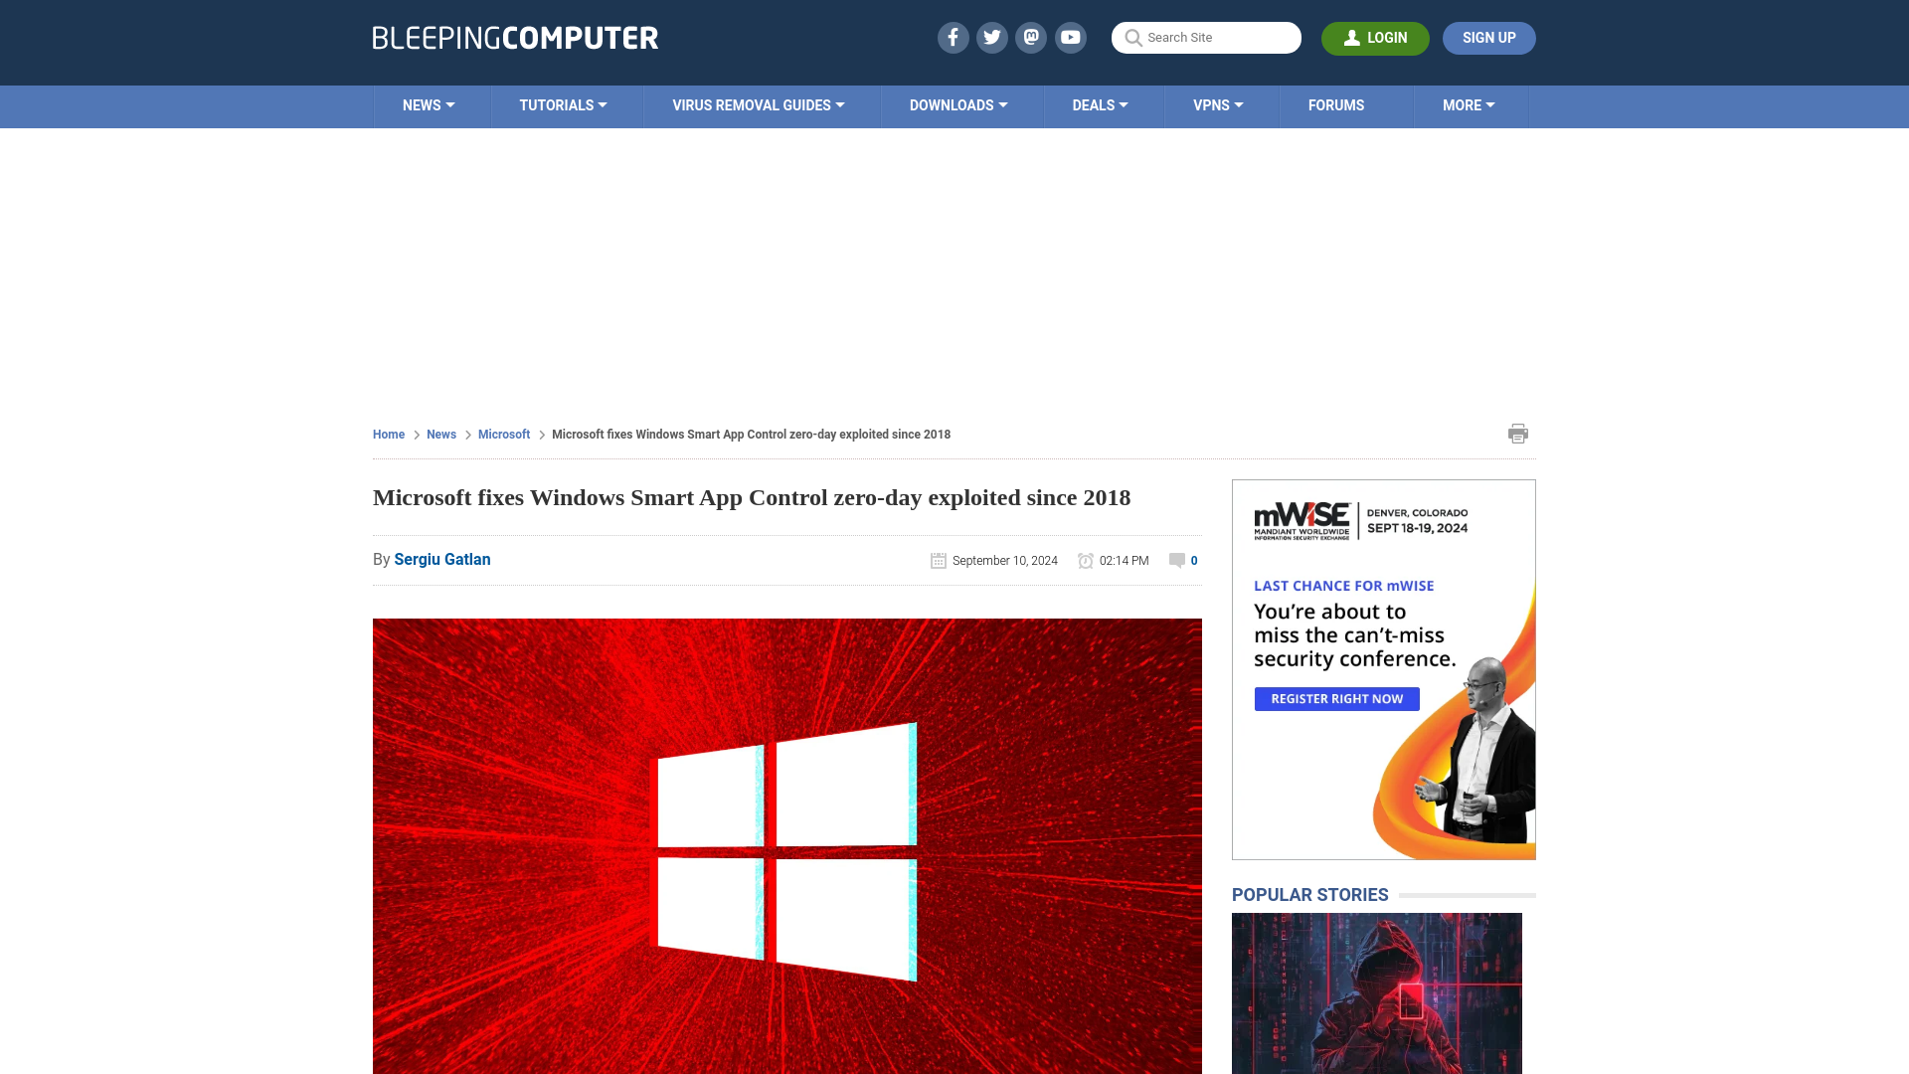Click the comment count icon
This screenshot has width=1909, height=1074.
(x=1176, y=560)
